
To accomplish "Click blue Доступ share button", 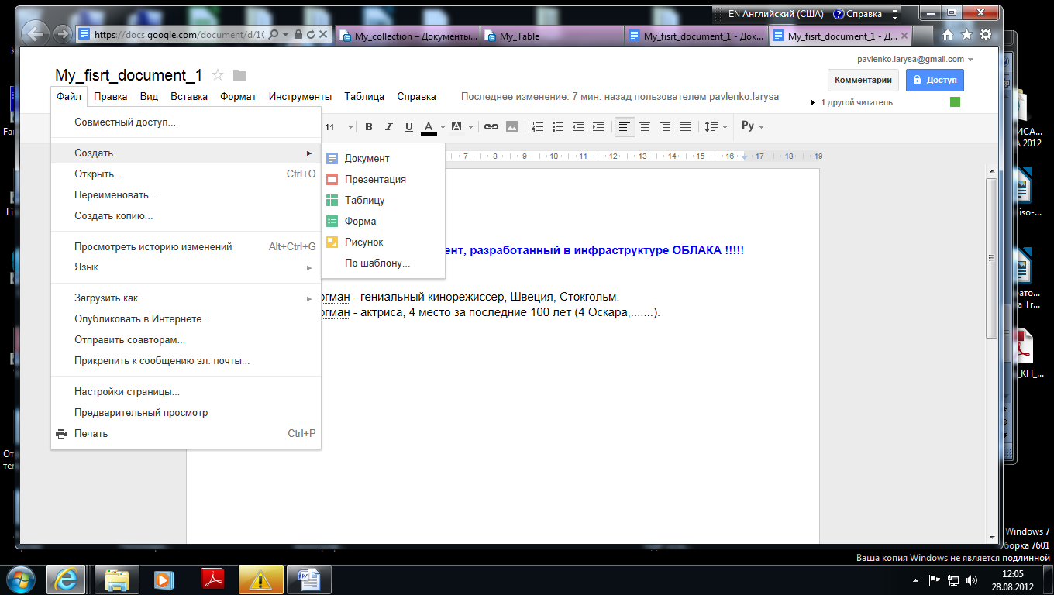I will [935, 80].
